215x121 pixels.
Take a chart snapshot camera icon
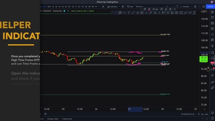click(204, 7)
